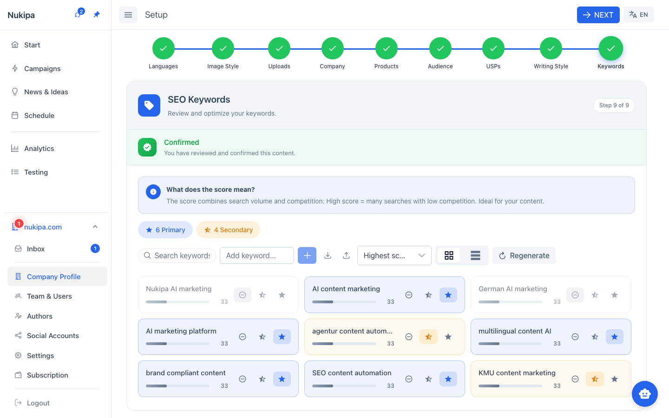Open notifications icon with badge 2
The image size is (669, 418).
pyautogui.click(x=79, y=14)
